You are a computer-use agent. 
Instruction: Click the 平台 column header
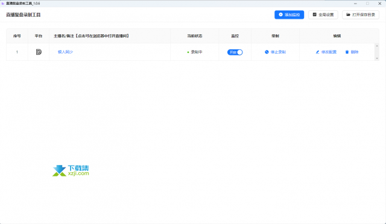(x=39, y=36)
